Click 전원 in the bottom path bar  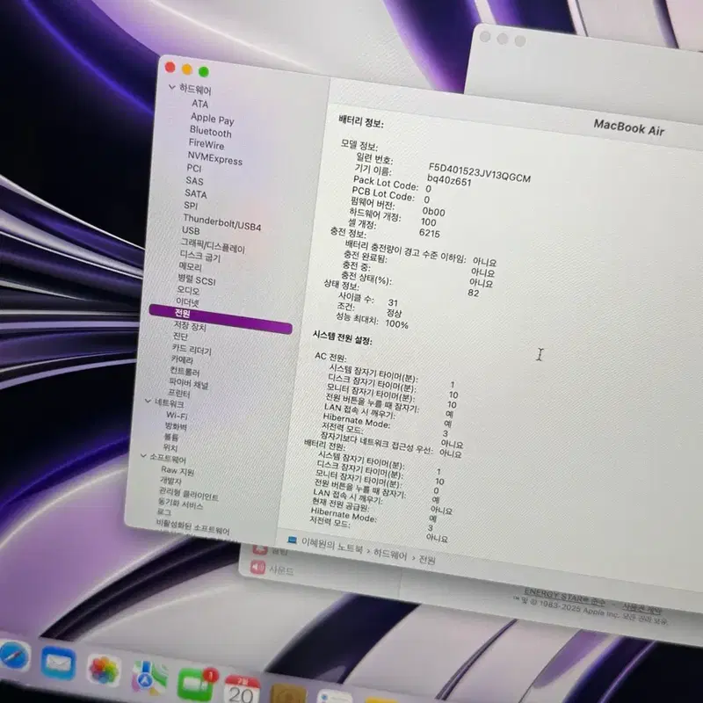(427, 560)
